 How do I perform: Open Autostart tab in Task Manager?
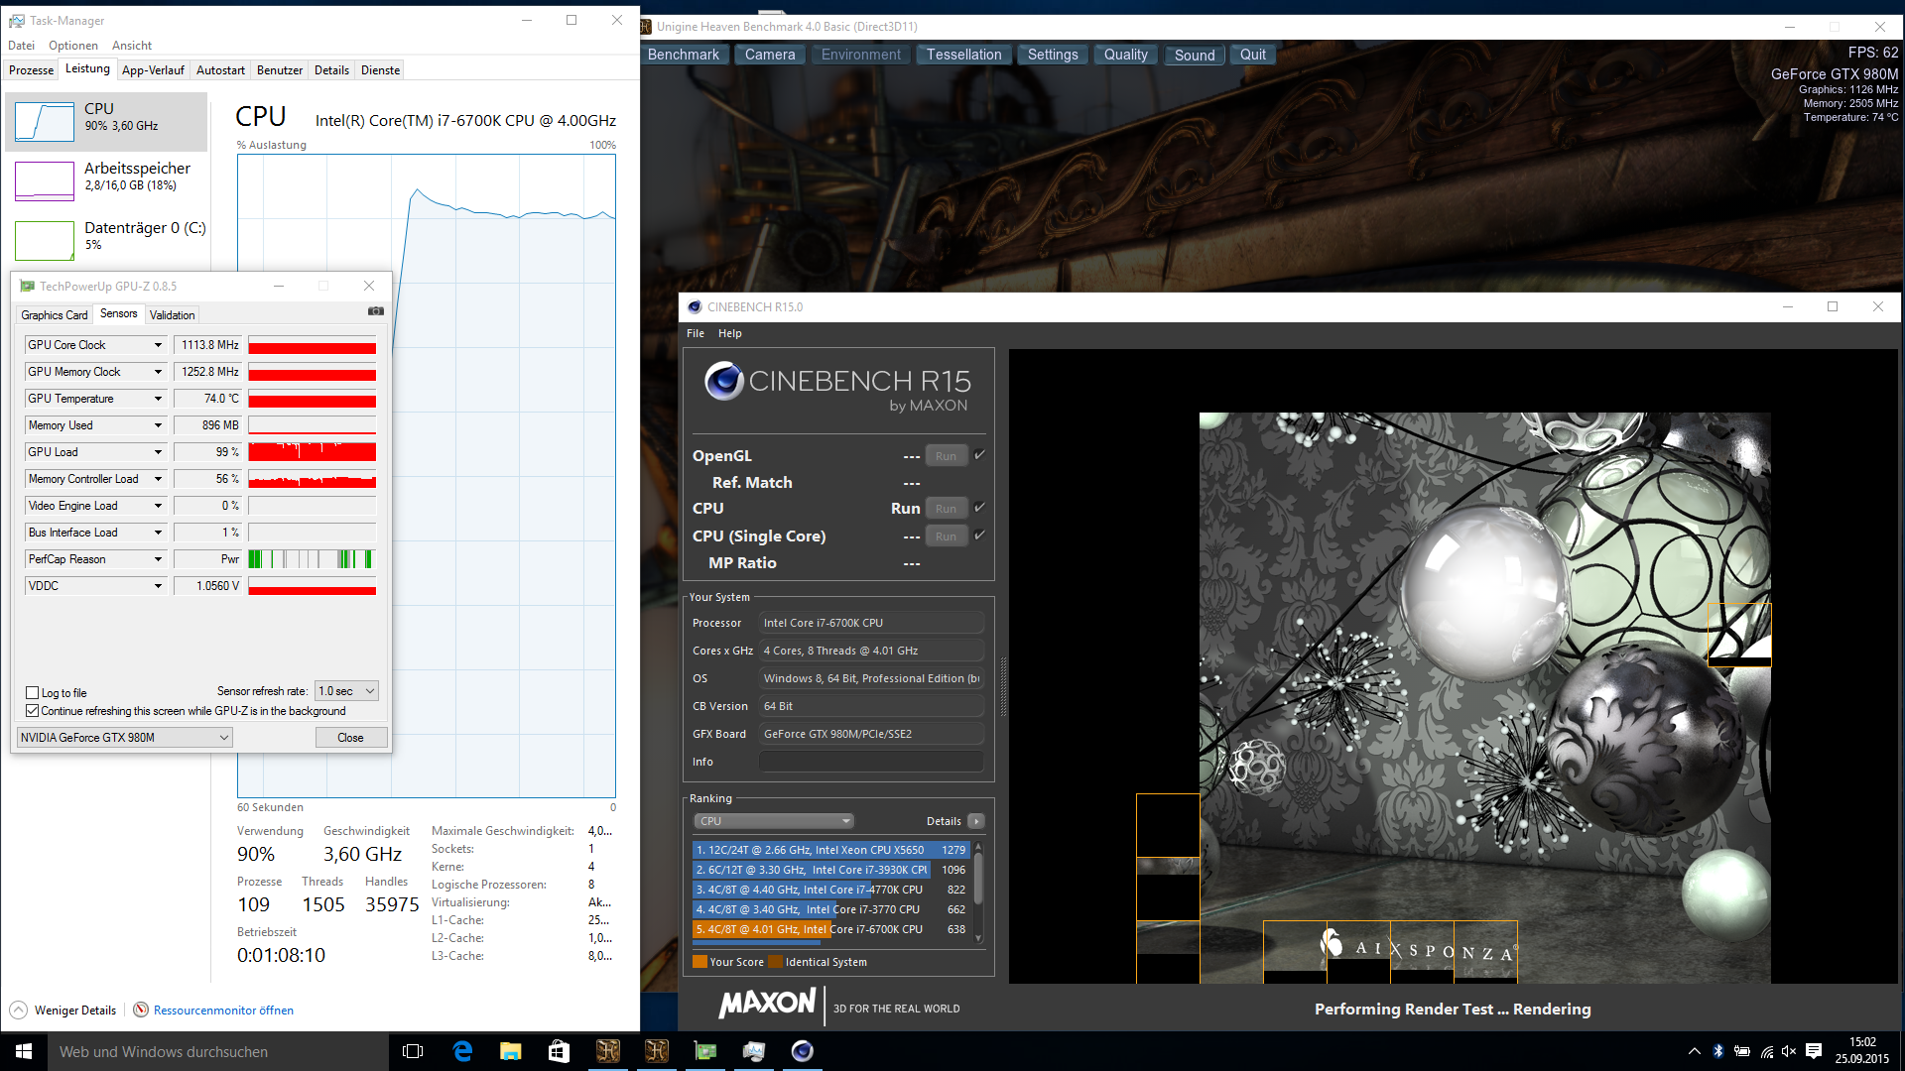(220, 70)
